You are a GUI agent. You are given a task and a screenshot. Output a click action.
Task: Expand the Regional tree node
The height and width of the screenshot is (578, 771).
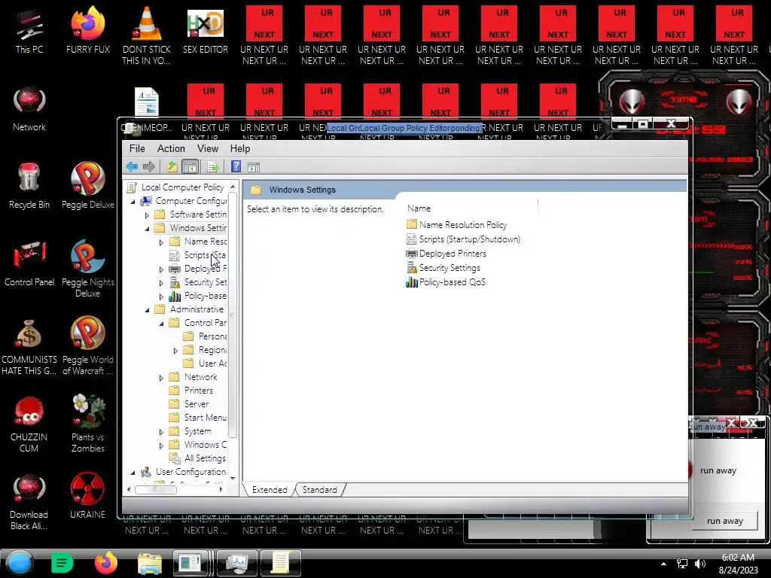click(x=175, y=351)
